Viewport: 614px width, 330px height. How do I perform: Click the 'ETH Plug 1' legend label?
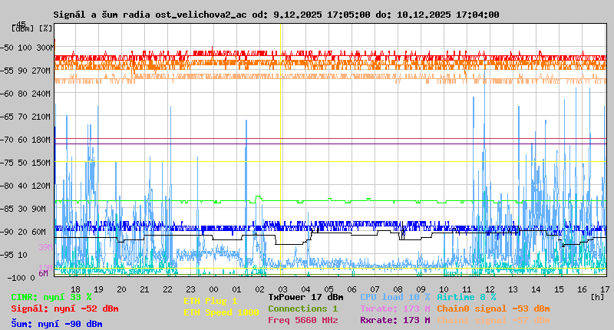click(210, 301)
